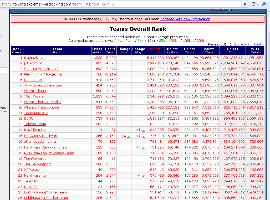Open Team RSF link

32,181
